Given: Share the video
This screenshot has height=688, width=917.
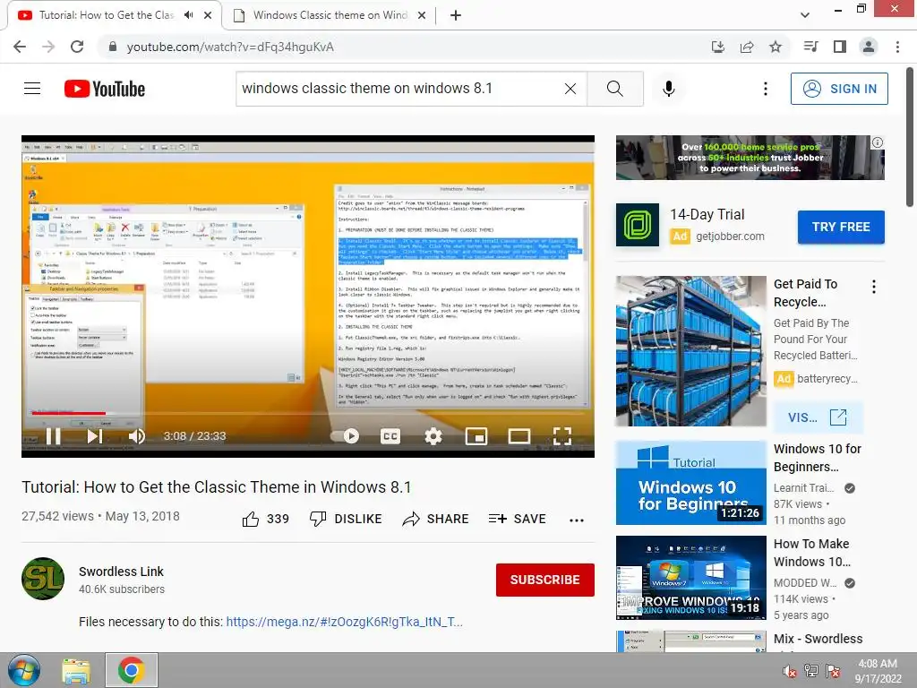Looking at the screenshot, I should tap(436, 519).
